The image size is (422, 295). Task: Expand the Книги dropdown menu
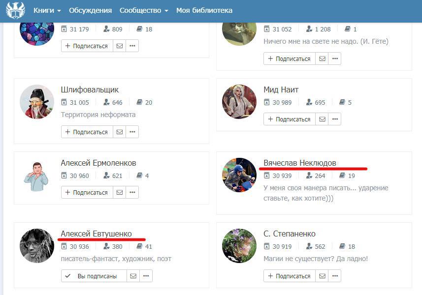pyautogui.click(x=47, y=10)
